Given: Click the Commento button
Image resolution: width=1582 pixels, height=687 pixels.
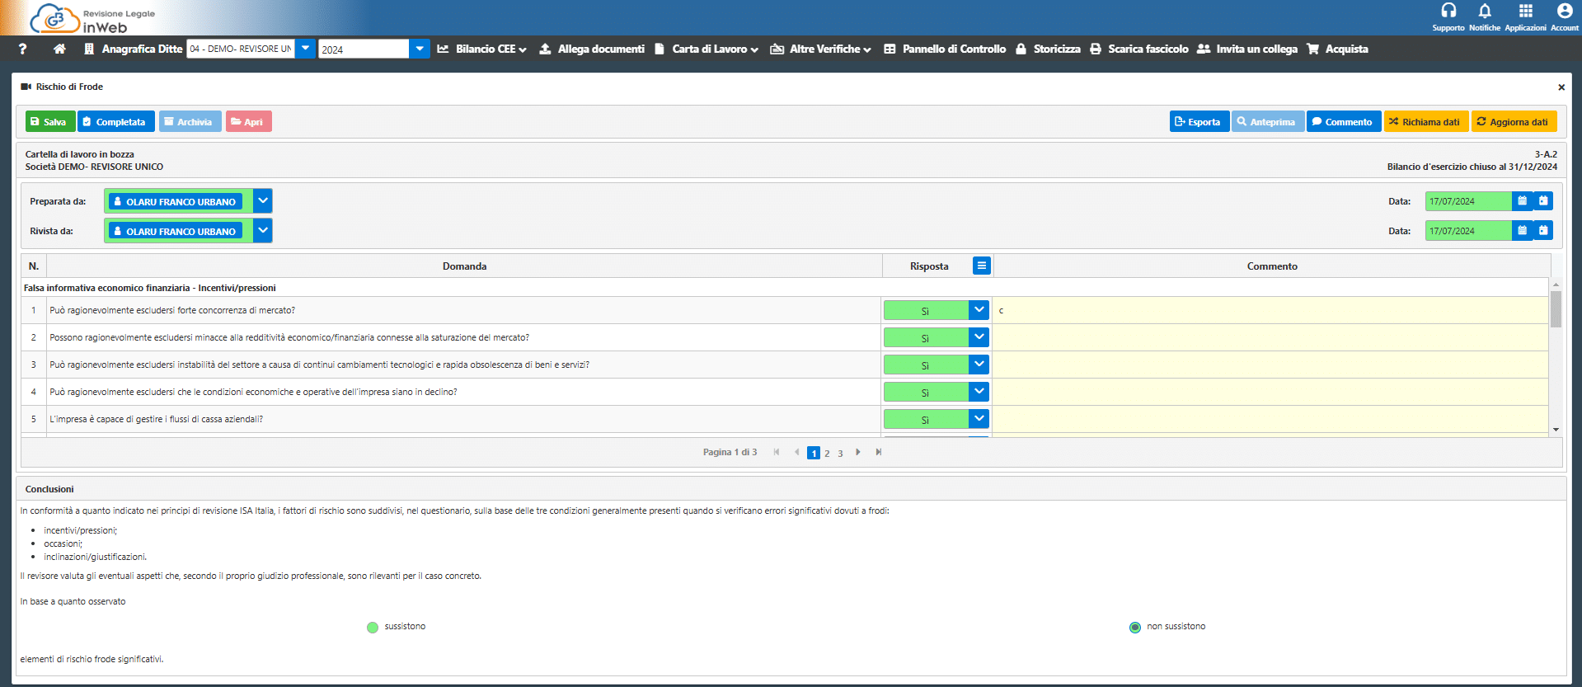Looking at the screenshot, I should coord(1343,121).
